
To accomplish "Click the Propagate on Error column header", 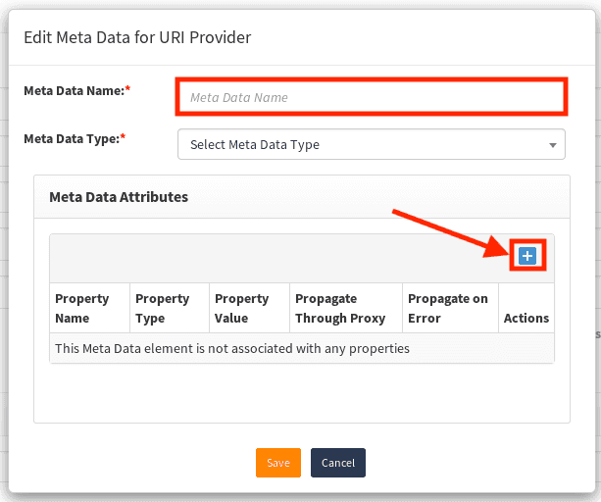I will pyautogui.click(x=448, y=308).
